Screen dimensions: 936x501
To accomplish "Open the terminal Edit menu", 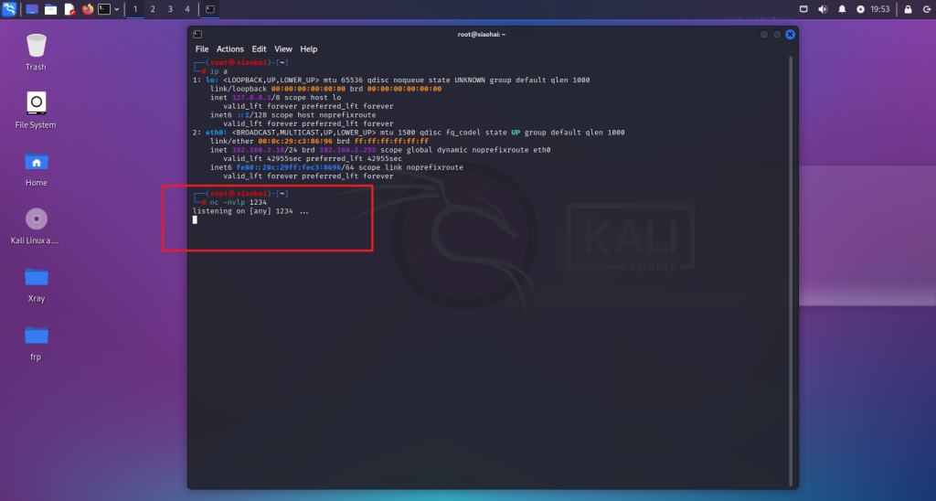I will [x=259, y=49].
